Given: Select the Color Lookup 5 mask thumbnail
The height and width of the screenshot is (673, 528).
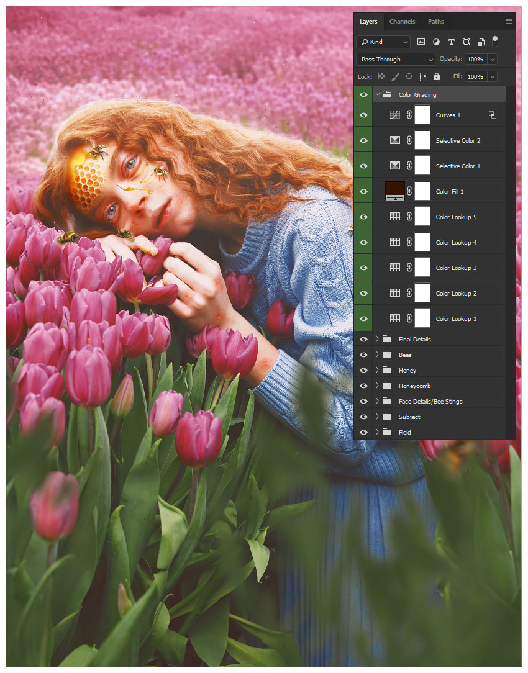Looking at the screenshot, I should (422, 217).
